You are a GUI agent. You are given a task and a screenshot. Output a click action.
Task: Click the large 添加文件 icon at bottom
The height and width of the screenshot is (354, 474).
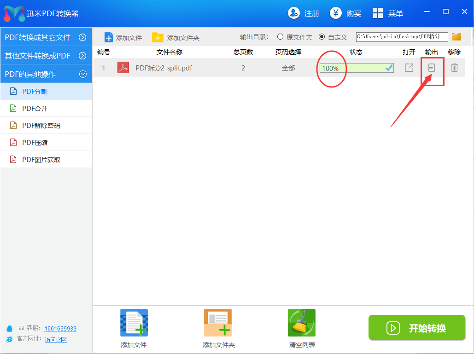click(x=134, y=322)
